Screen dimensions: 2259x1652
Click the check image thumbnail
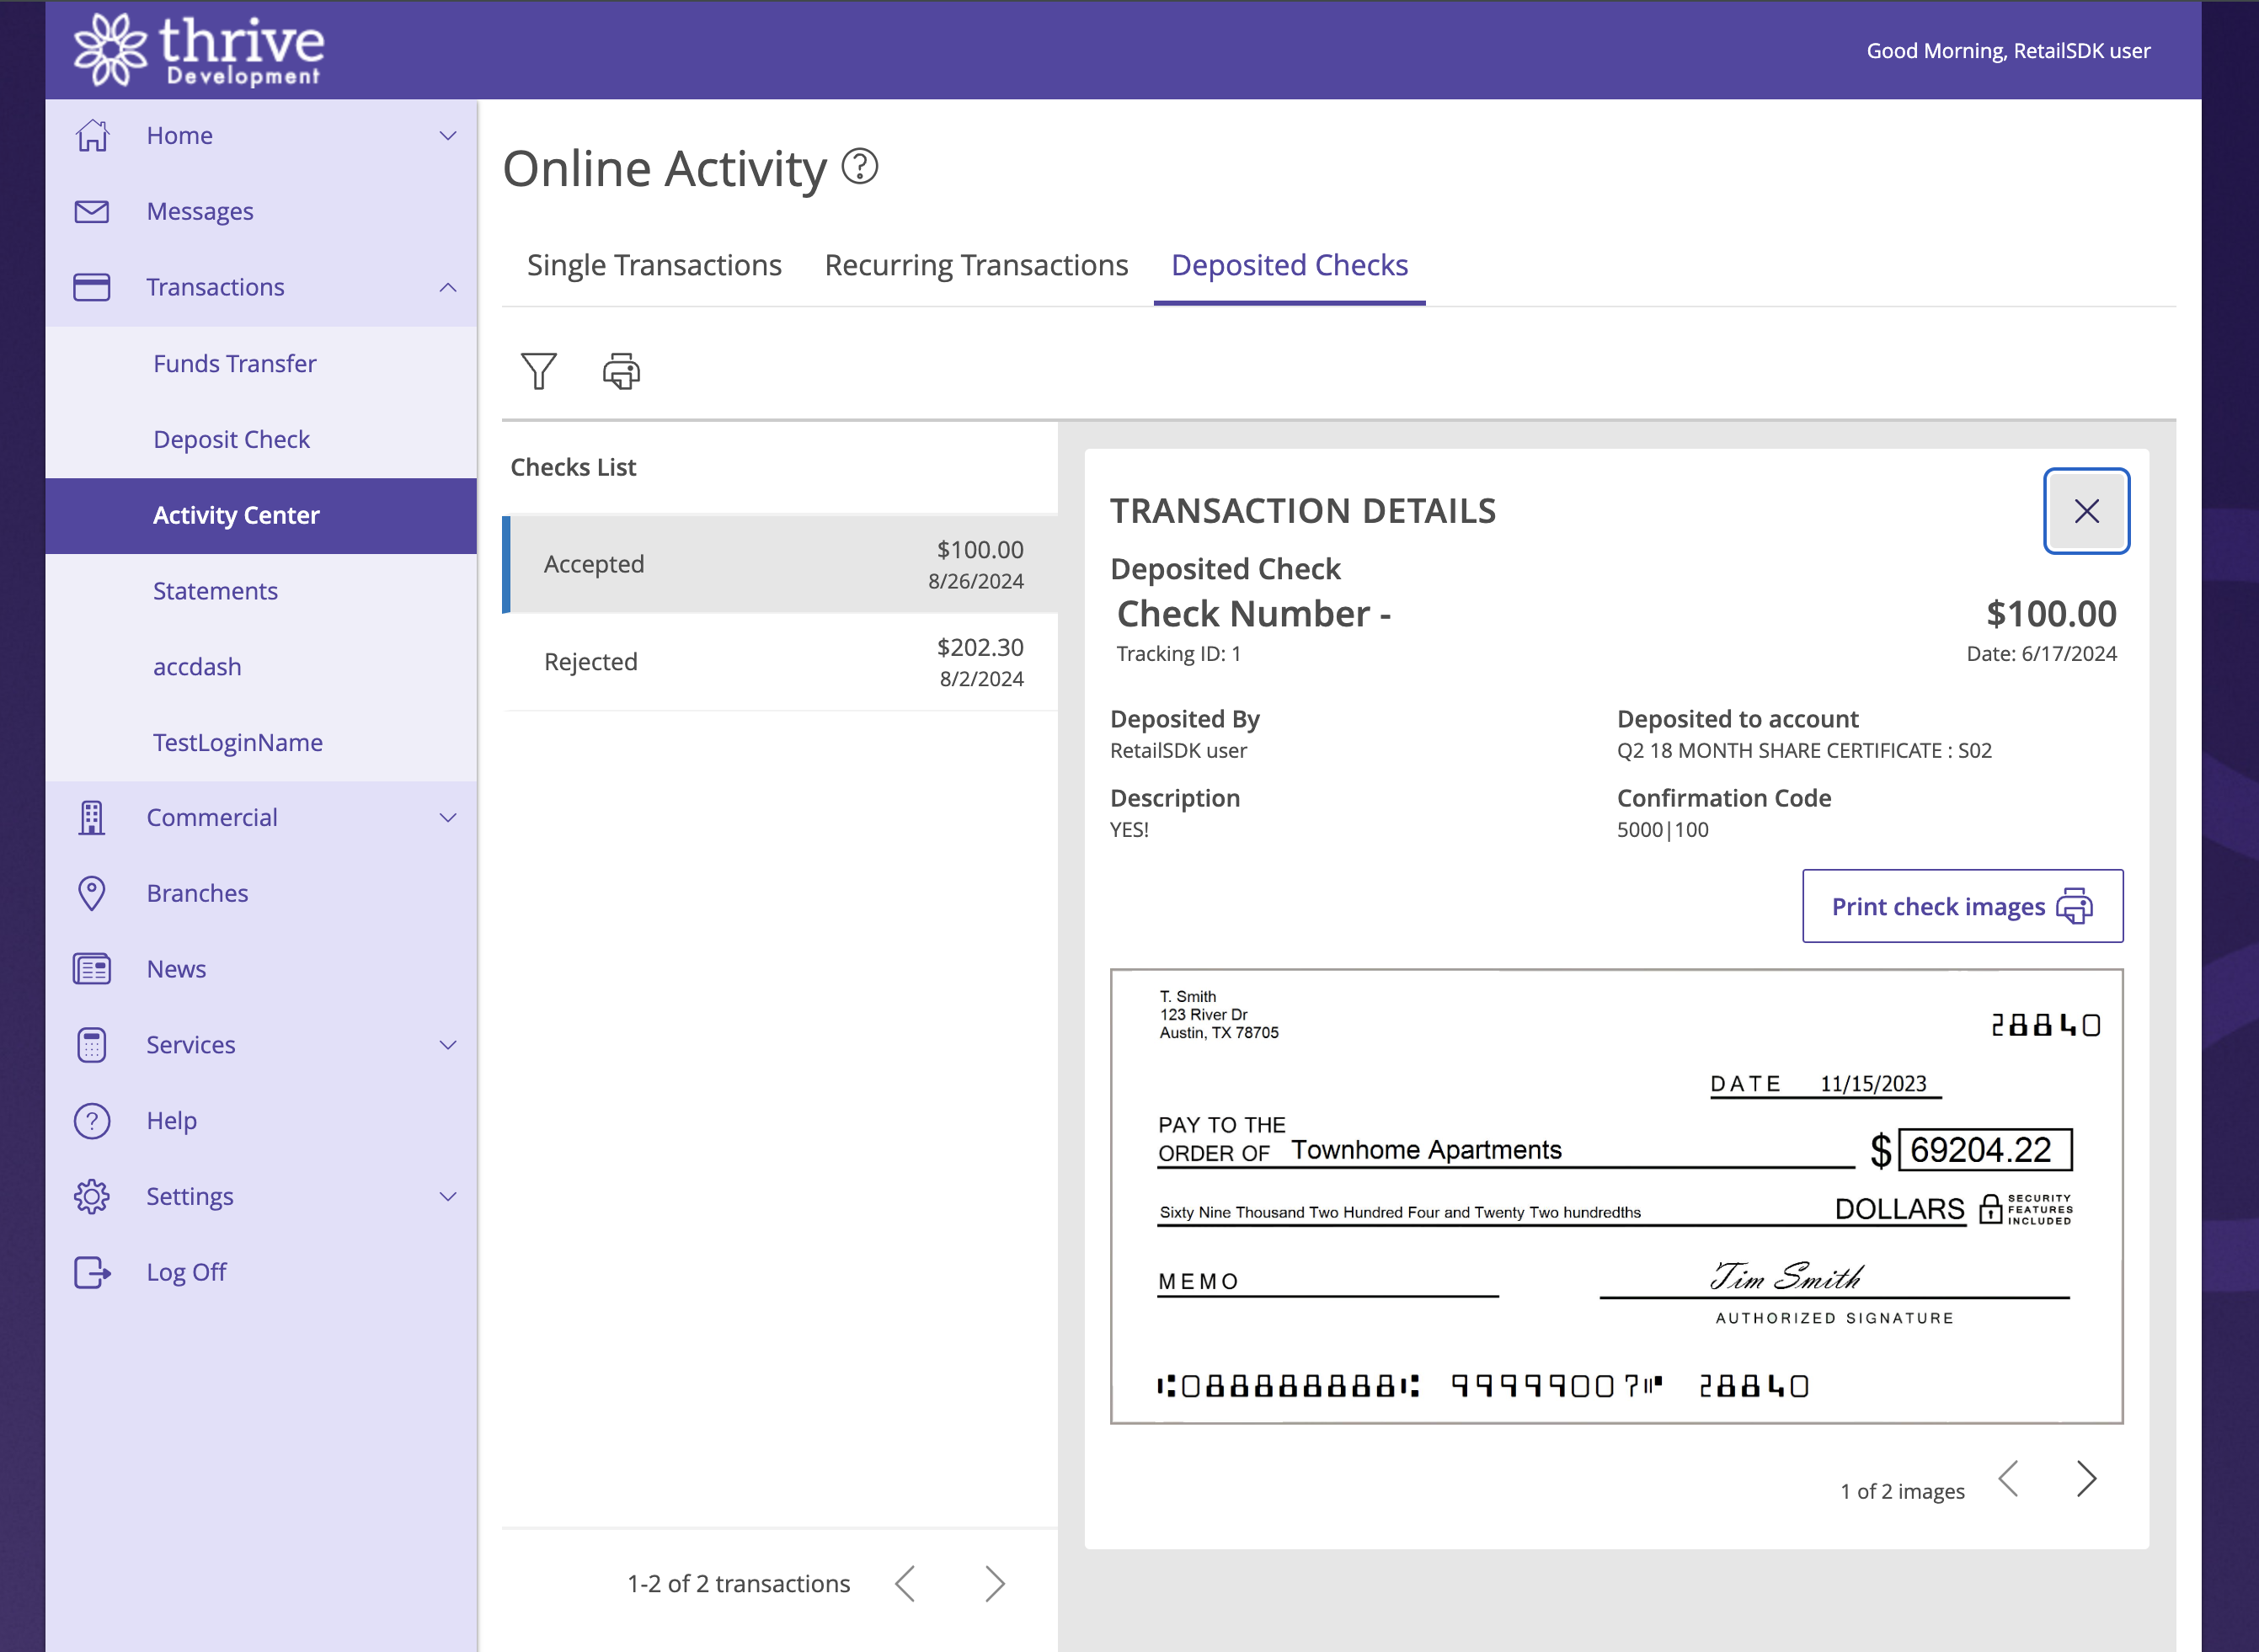1616,1196
